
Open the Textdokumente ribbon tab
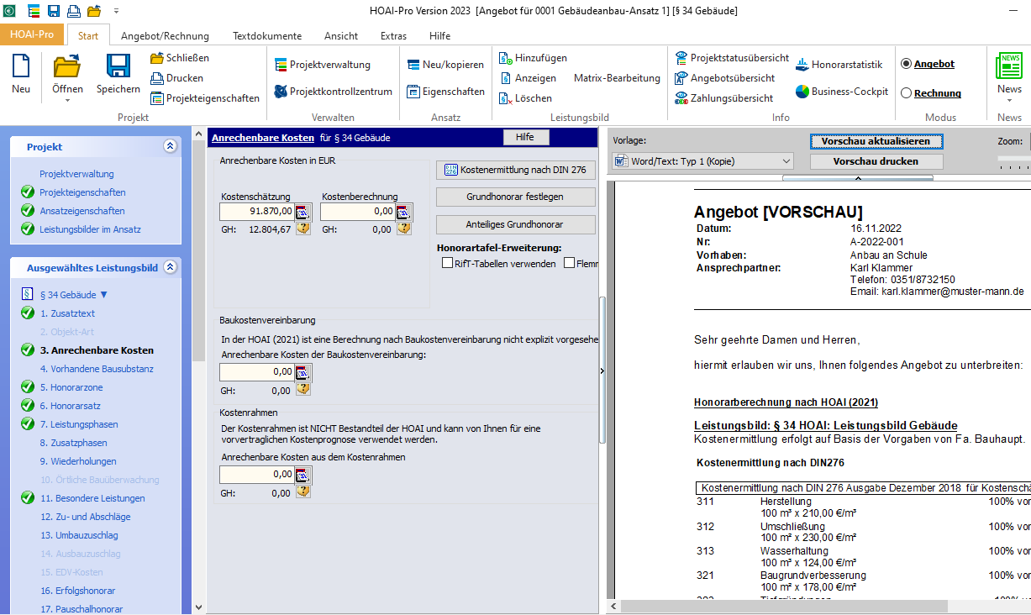click(267, 36)
